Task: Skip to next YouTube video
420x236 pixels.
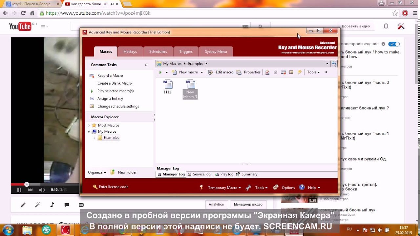Action: click(31, 190)
